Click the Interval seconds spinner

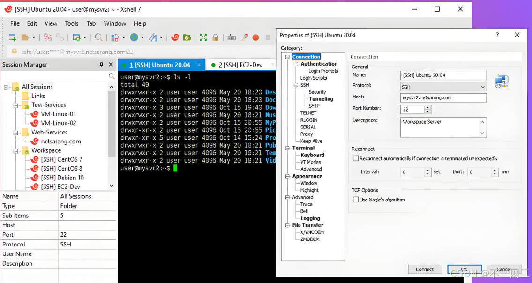(427, 172)
